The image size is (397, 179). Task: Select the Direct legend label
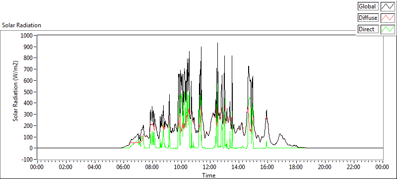click(368, 29)
